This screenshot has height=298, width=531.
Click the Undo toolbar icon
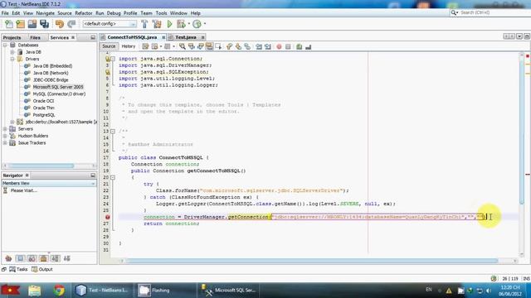click(x=60, y=24)
